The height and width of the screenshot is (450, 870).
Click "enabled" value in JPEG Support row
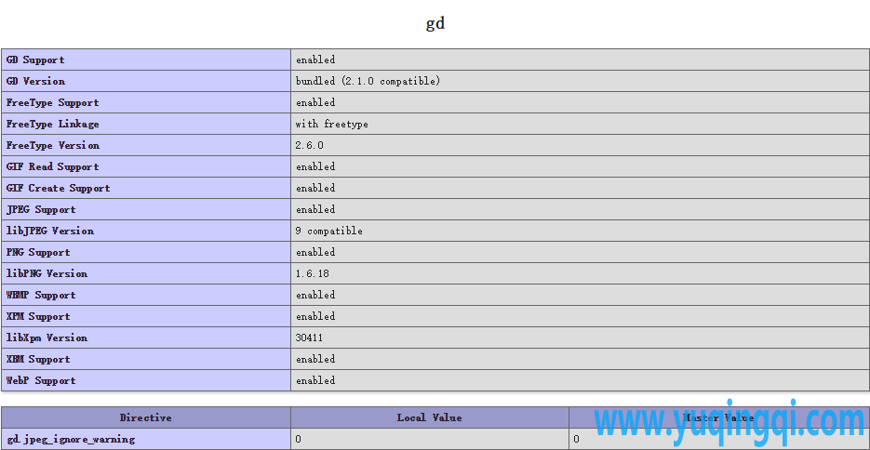315,209
